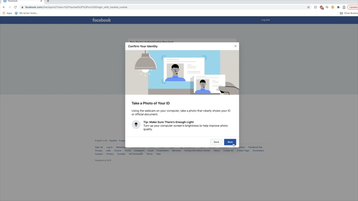Click the Instagram footer link
The height and width of the screenshot is (201, 358).
pos(139,150)
